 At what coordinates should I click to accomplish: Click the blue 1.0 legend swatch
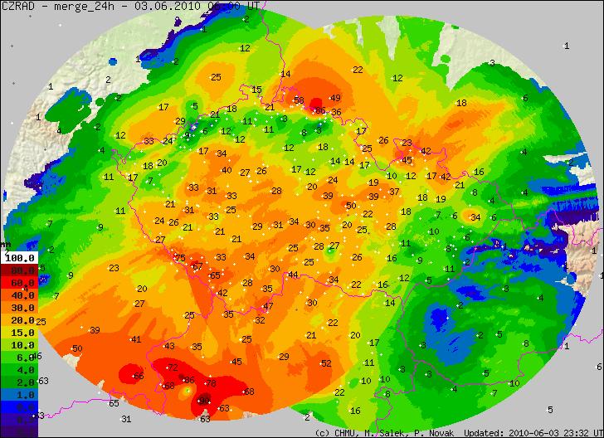[x=19, y=395]
